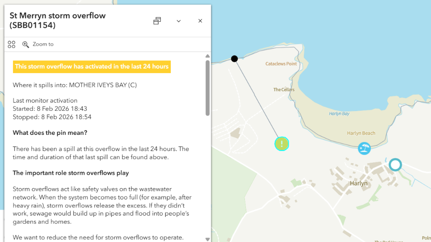The image size is (431, 242).
Task: Collapse the popup with the chevron
Action: point(179,21)
